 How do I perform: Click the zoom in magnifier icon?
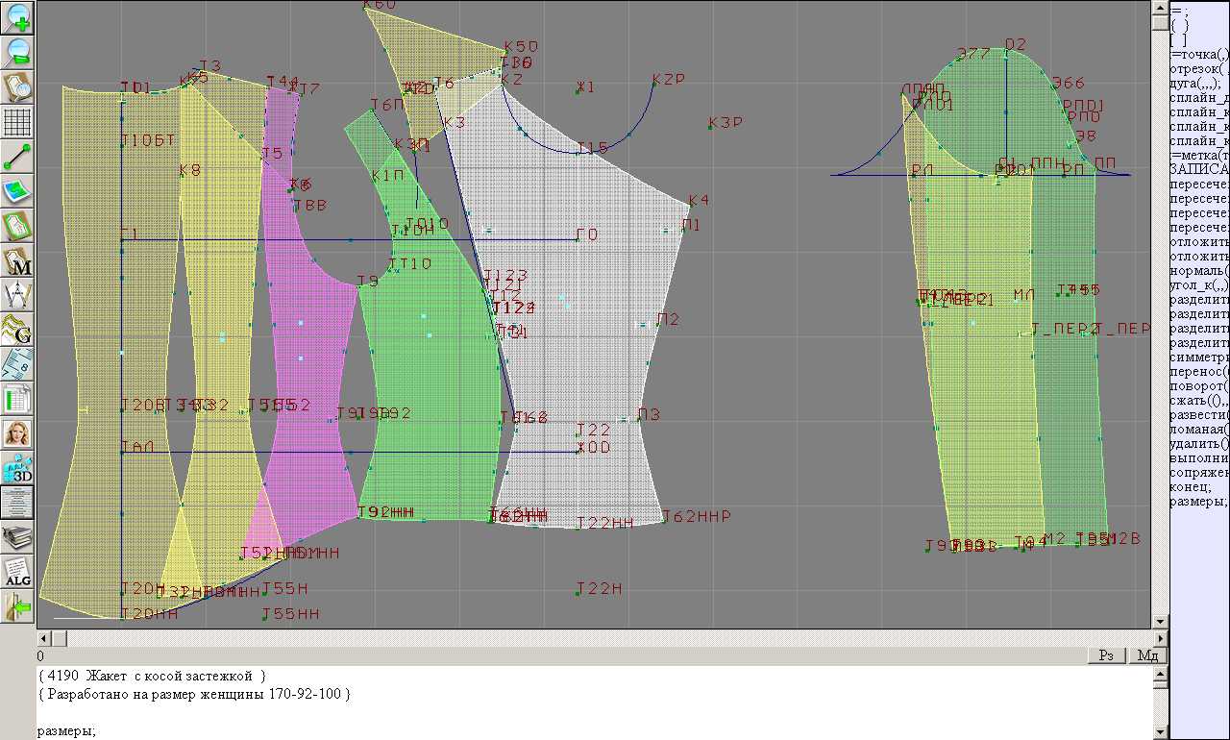[x=18, y=16]
